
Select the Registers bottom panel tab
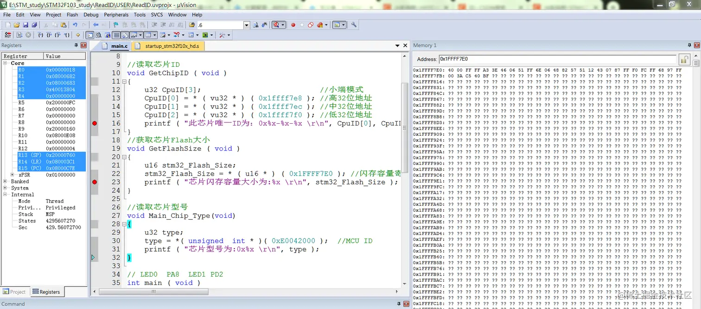(x=46, y=292)
